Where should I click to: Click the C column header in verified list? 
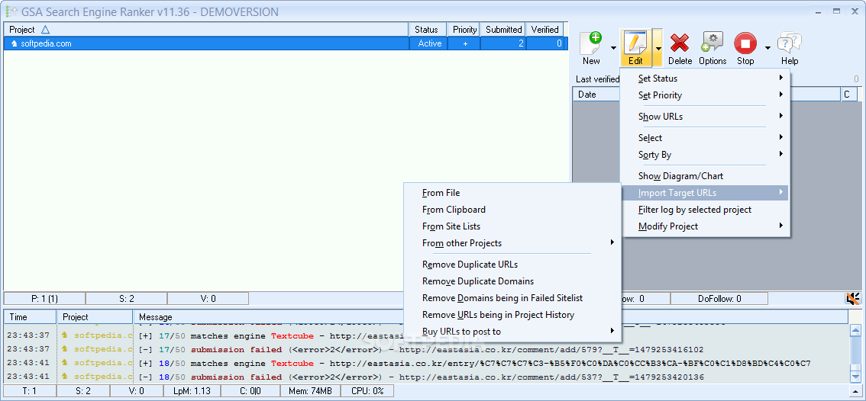pyautogui.click(x=849, y=95)
